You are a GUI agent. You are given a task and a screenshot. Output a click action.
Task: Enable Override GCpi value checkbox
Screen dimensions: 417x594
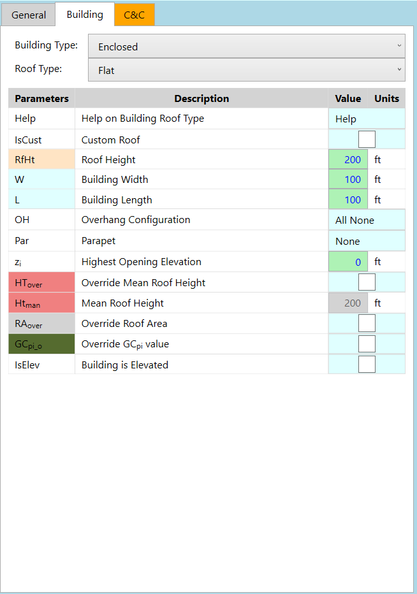click(367, 344)
